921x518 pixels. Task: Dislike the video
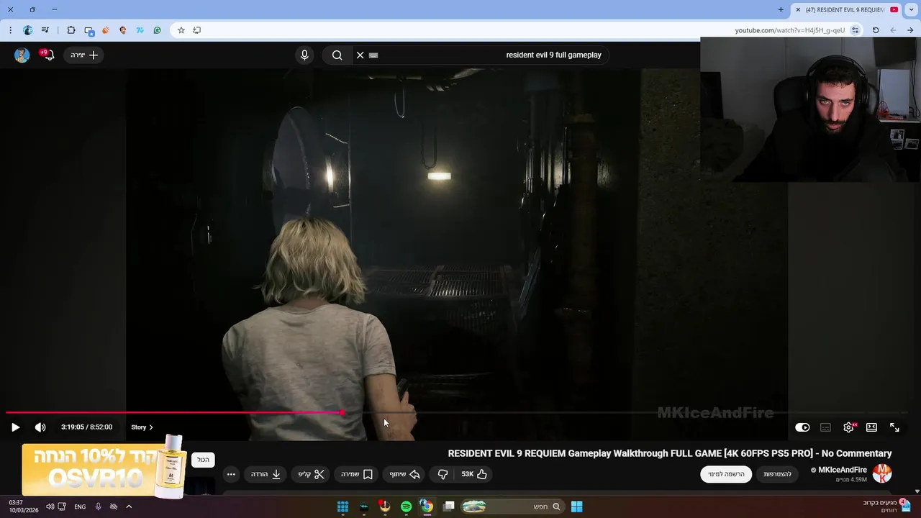443,474
